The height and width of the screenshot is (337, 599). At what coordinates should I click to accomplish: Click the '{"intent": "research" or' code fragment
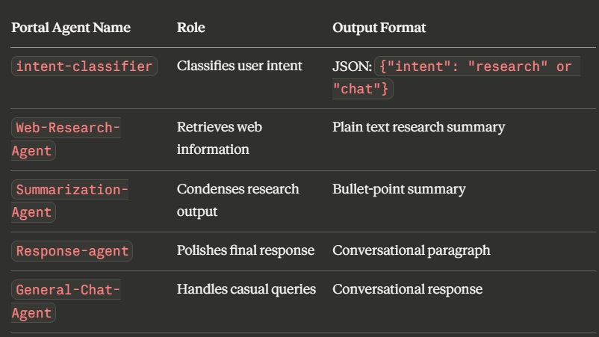(476, 67)
